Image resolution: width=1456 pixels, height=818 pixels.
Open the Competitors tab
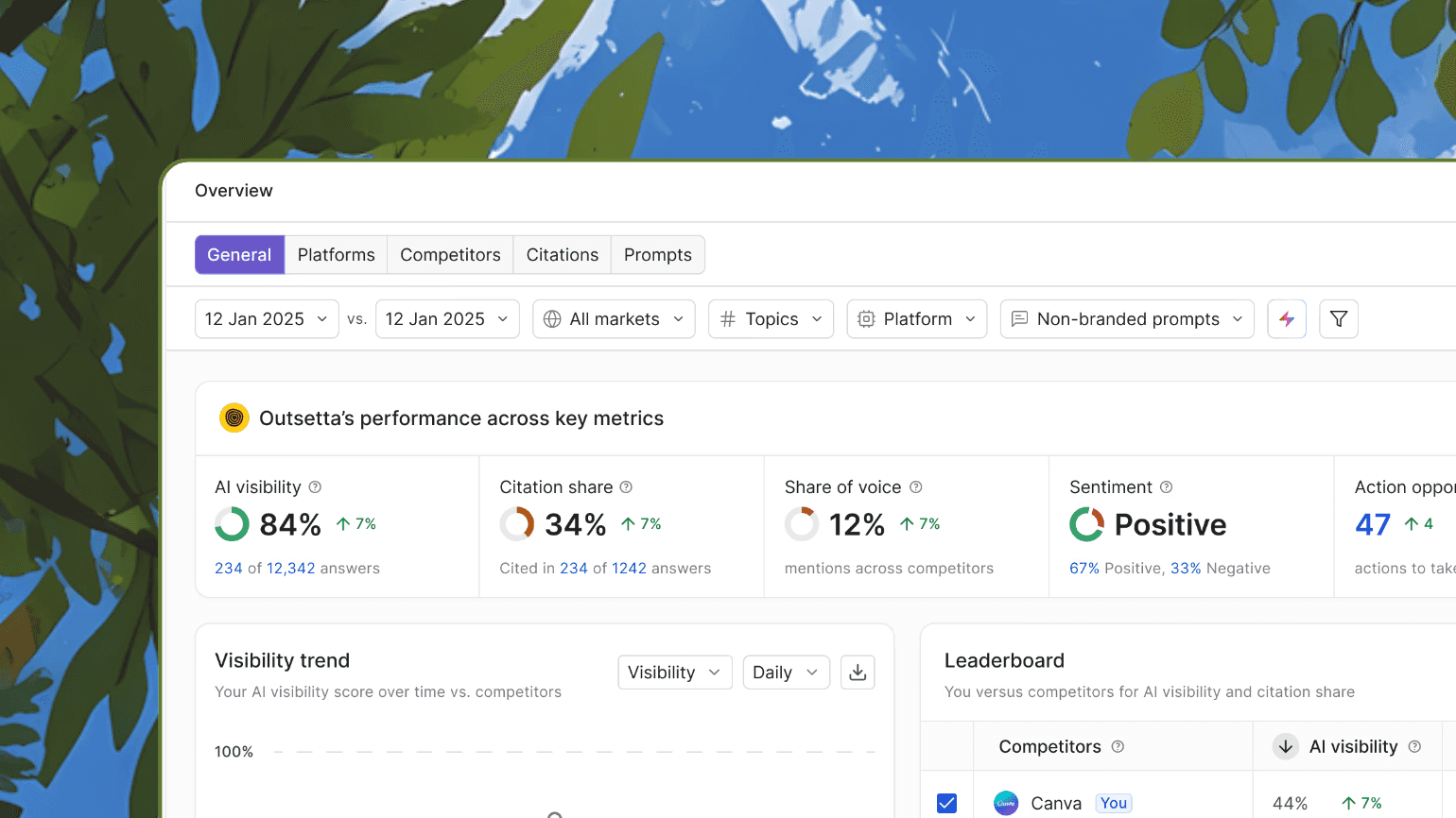[450, 255]
